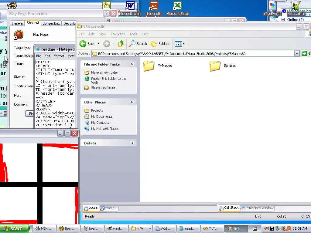The width and height of the screenshot is (311, 233).
Task: Switch to Compatibility tab in Properties
Action: point(51,23)
